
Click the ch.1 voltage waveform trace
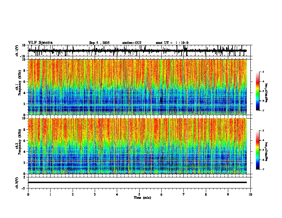pyautogui.click(x=137, y=51)
